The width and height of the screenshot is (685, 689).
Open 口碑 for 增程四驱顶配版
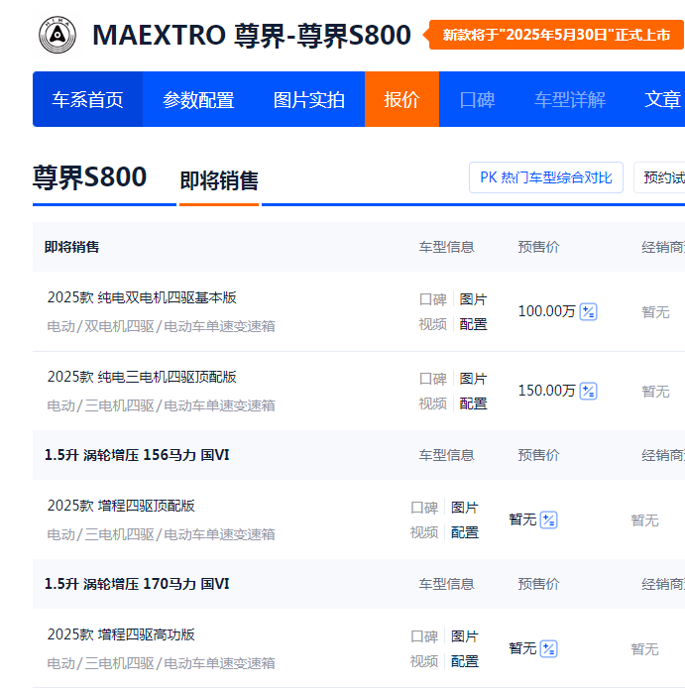424,508
